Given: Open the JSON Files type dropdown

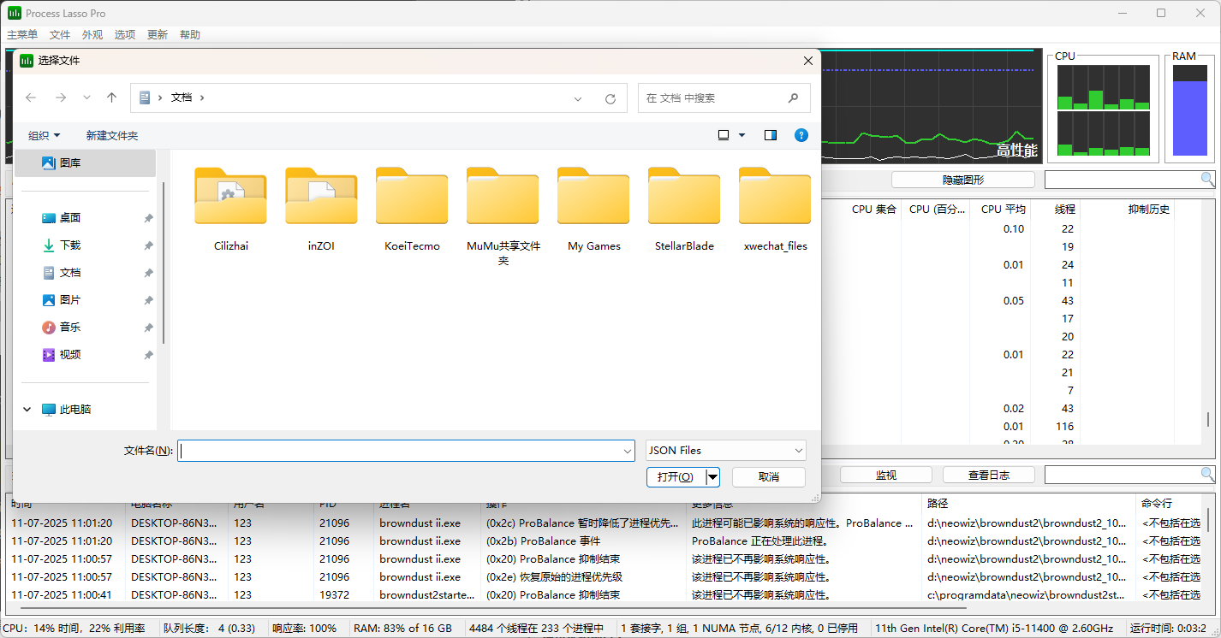Looking at the screenshot, I should 725,450.
